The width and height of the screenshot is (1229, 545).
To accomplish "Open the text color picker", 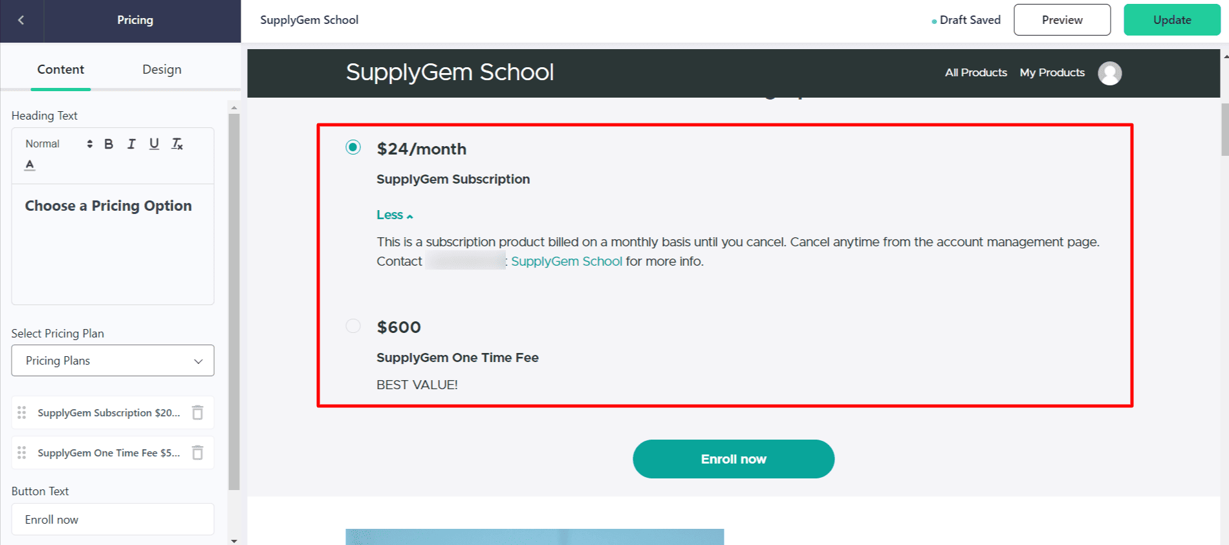I will 30,165.
